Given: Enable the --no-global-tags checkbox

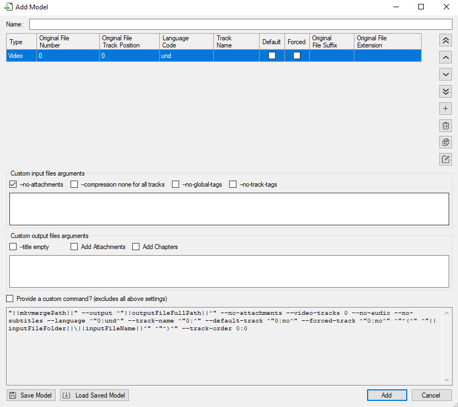Looking at the screenshot, I should tap(176, 184).
